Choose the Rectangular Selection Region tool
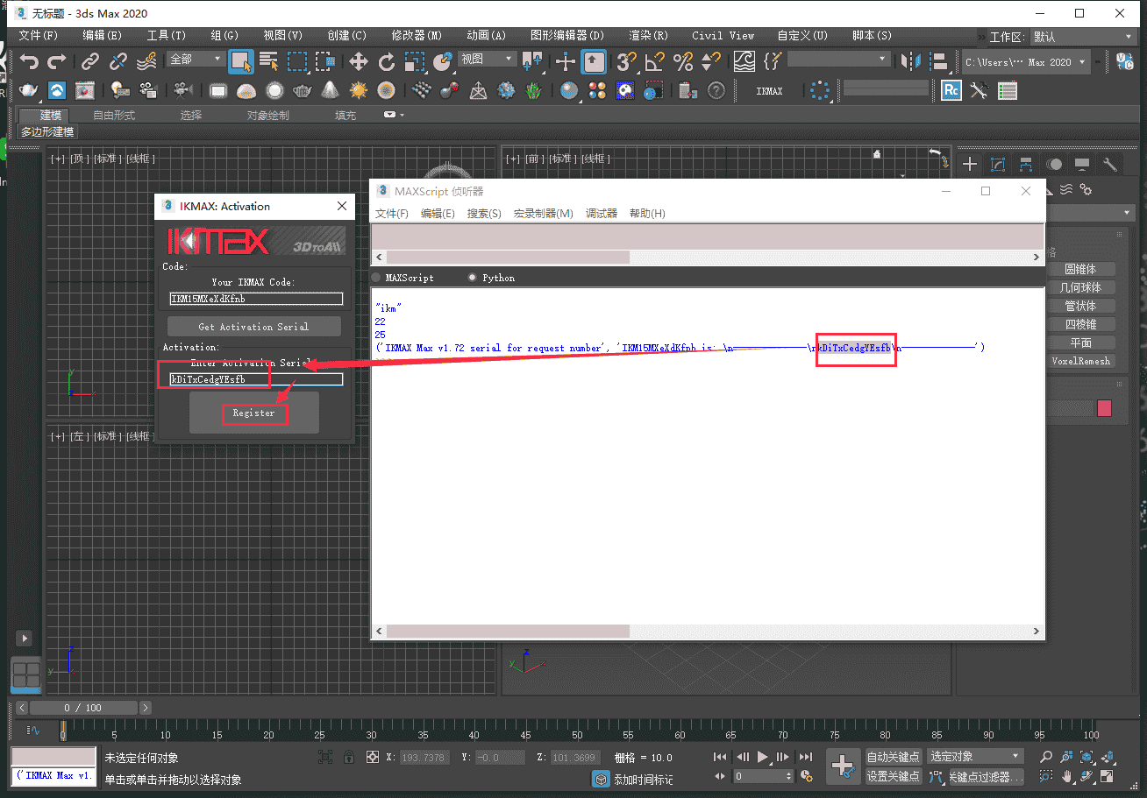Viewport: 1147px width, 798px height. coord(297,61)
